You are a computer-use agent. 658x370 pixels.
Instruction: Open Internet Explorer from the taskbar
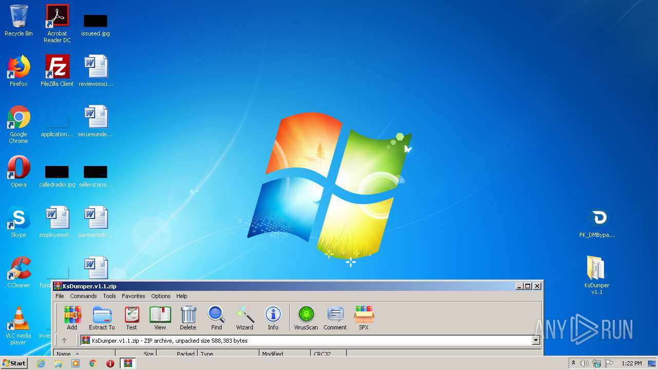pos(41,363)
